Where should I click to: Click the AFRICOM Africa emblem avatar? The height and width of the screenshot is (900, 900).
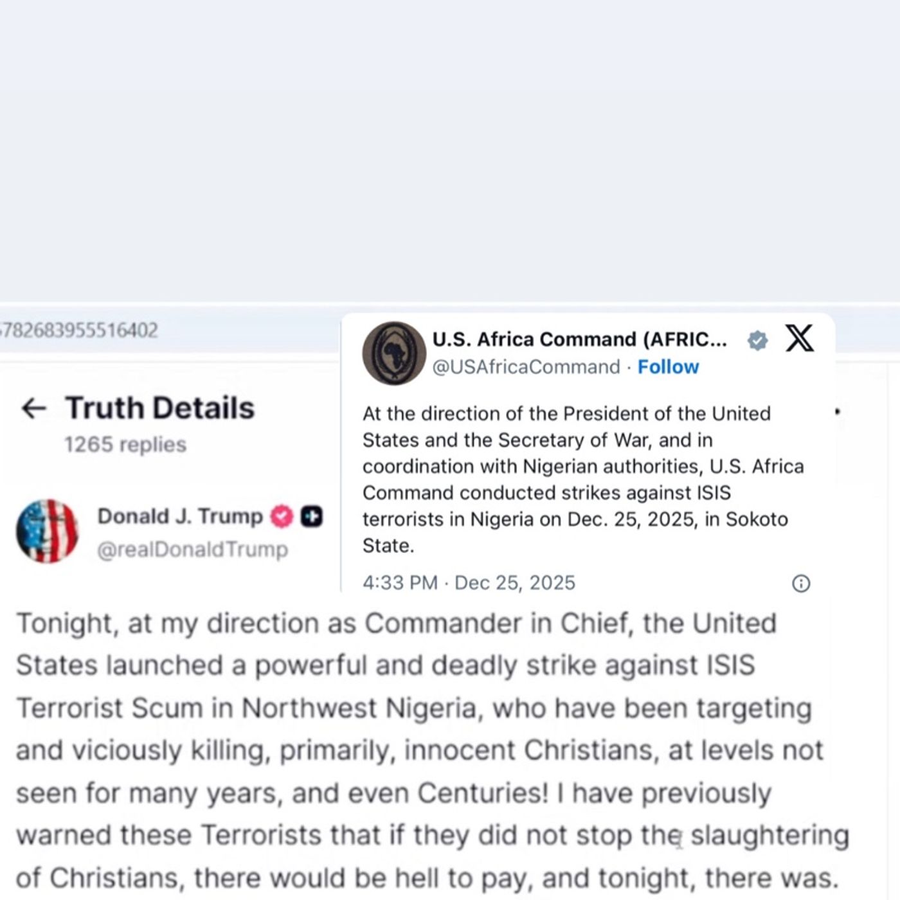pos(393,352)
